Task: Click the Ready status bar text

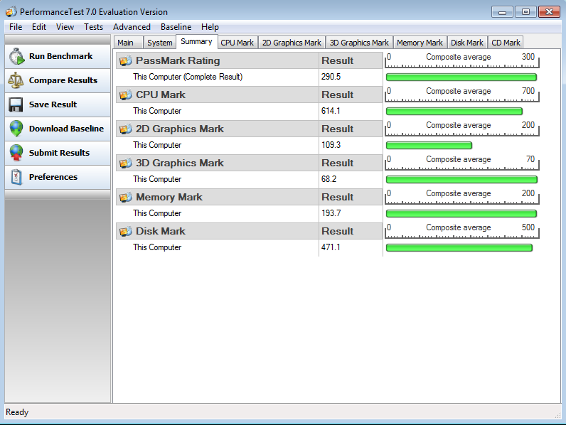Action: click(17, 412)
